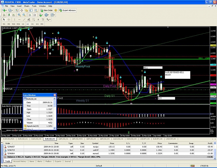Open the USDJPY,H4 chart tab

tap(145, 139)
